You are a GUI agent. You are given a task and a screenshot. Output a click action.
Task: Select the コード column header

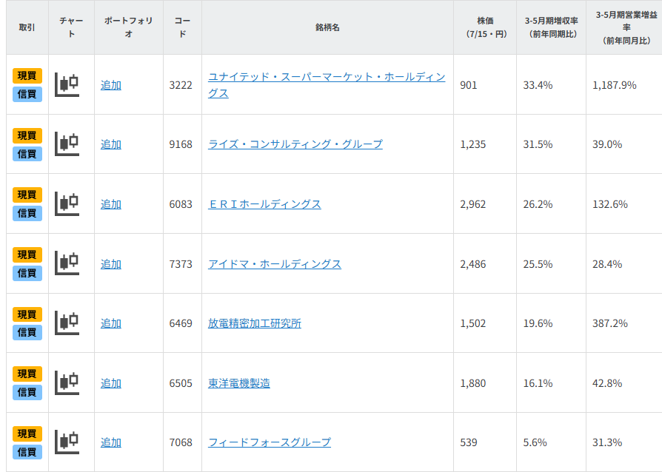(182, 27)
